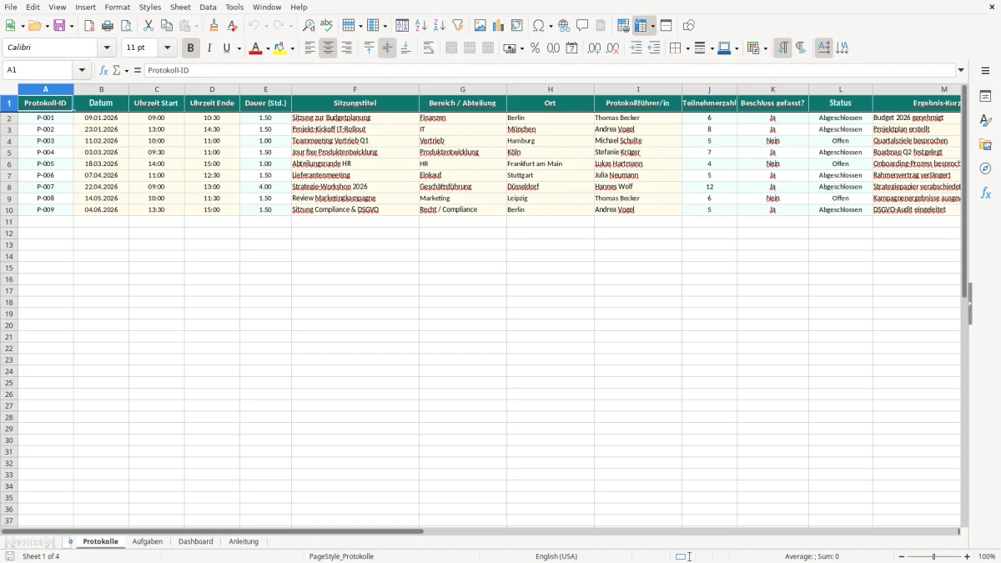Toggle Freeze Rows and Columns
The width and height of the screenshot is (1001, 563).
click(x=641, y=26)
